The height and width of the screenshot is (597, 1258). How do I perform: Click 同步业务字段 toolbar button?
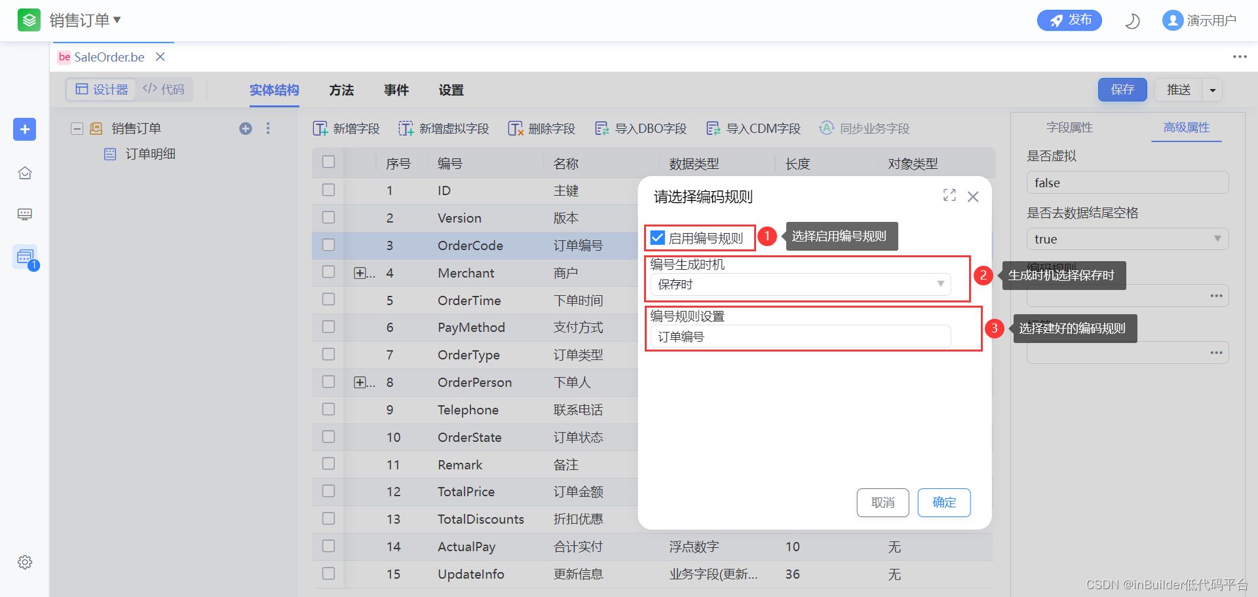pyautogui.click(x=865, y=129)
